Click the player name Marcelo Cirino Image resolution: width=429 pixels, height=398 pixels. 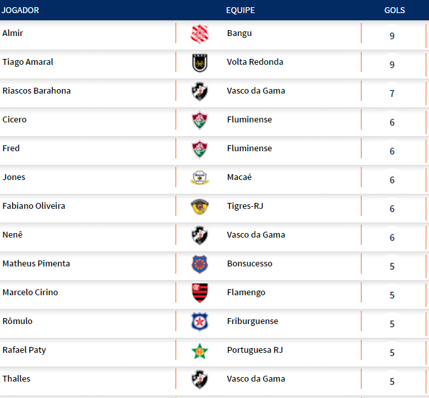click(x=30, y=293)
